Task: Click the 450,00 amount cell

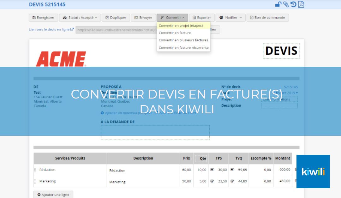Action: [x=283, y=181]
